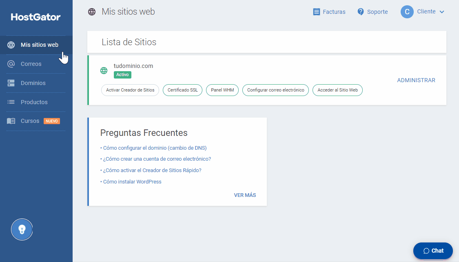The height and width of the screenshot is (262, 459).
Task: Click Activar Creador de Sitios button
Action: (x=130, y=90)
